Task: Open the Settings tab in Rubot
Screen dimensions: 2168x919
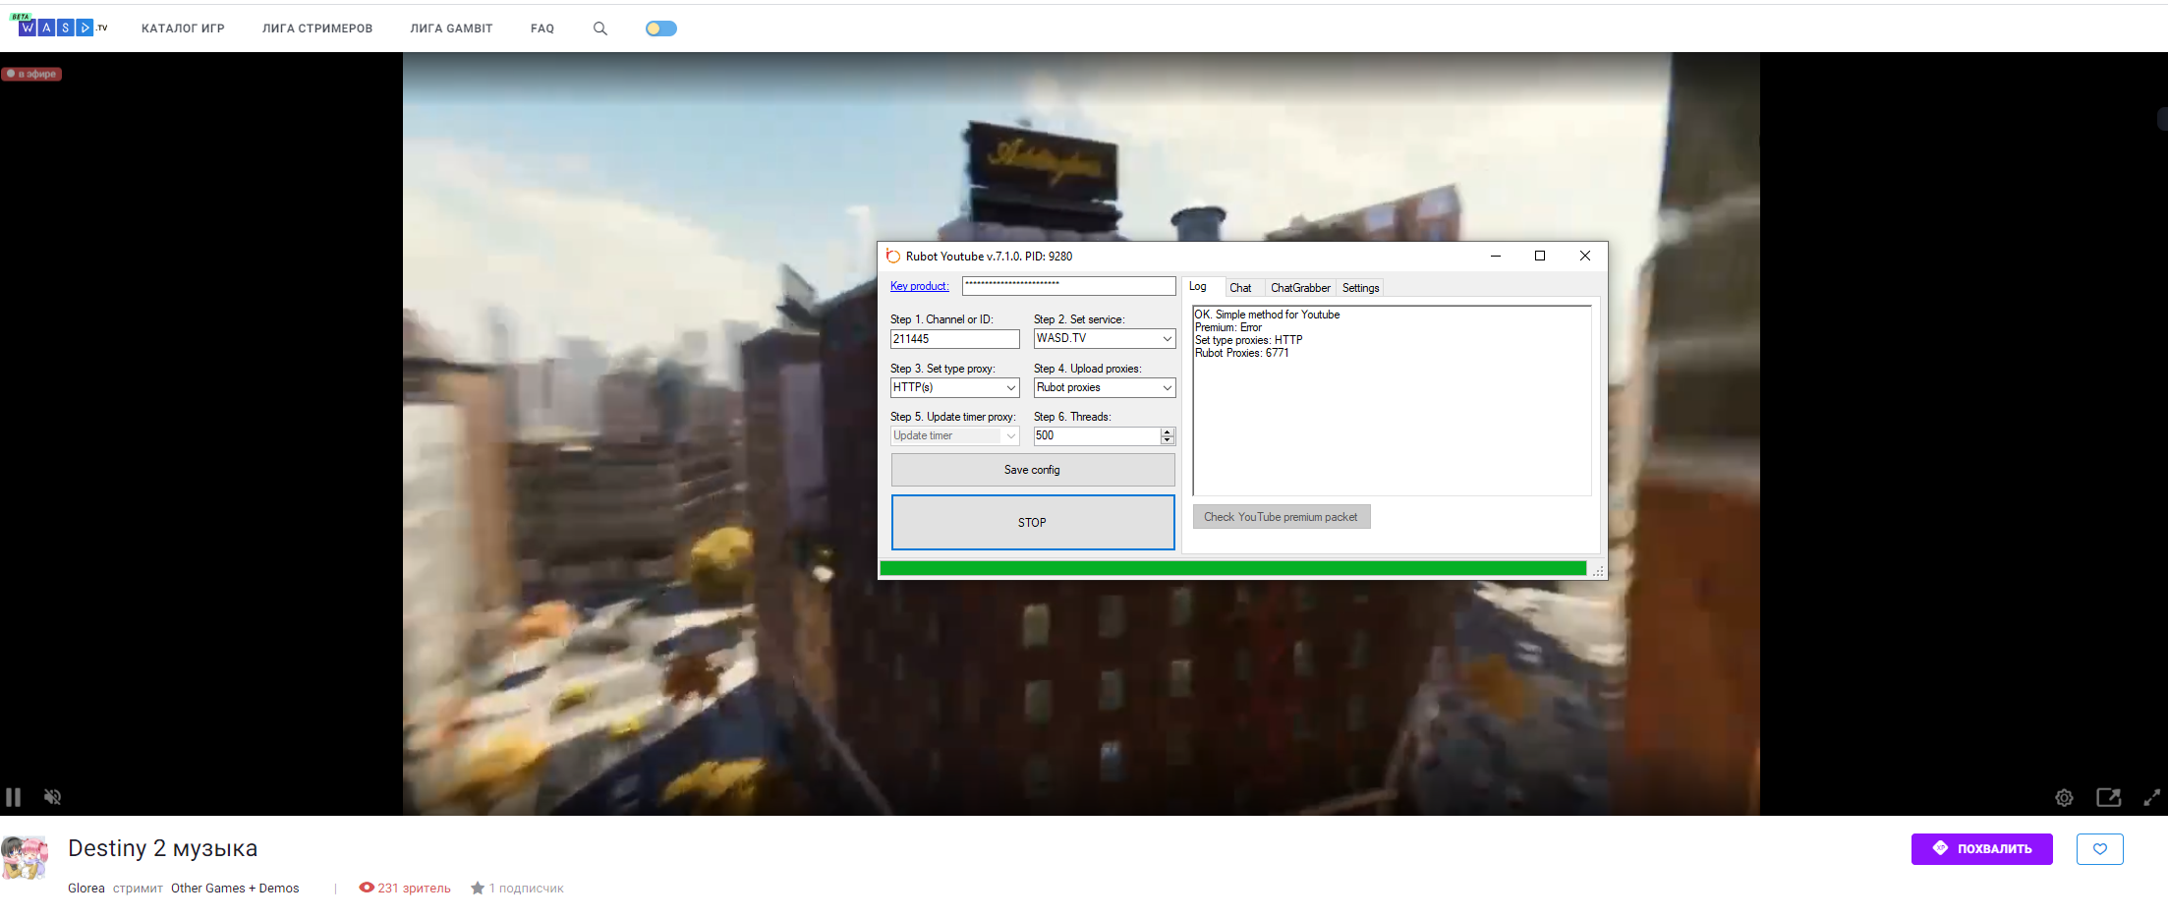Action: (1360, 288)
